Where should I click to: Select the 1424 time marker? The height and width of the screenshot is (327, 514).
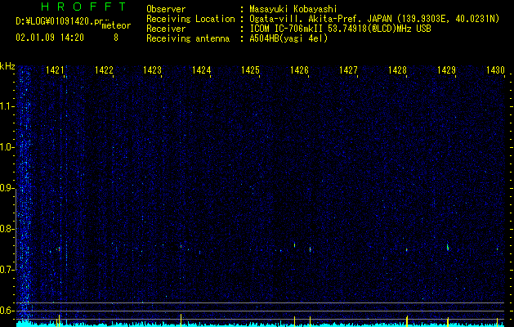coord(201,70)
